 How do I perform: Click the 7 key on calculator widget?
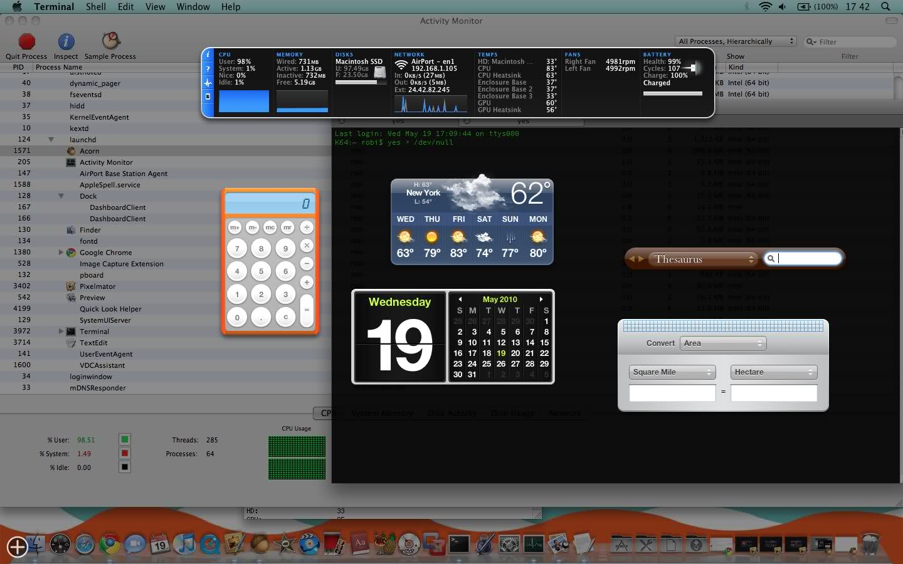(237, 249)
